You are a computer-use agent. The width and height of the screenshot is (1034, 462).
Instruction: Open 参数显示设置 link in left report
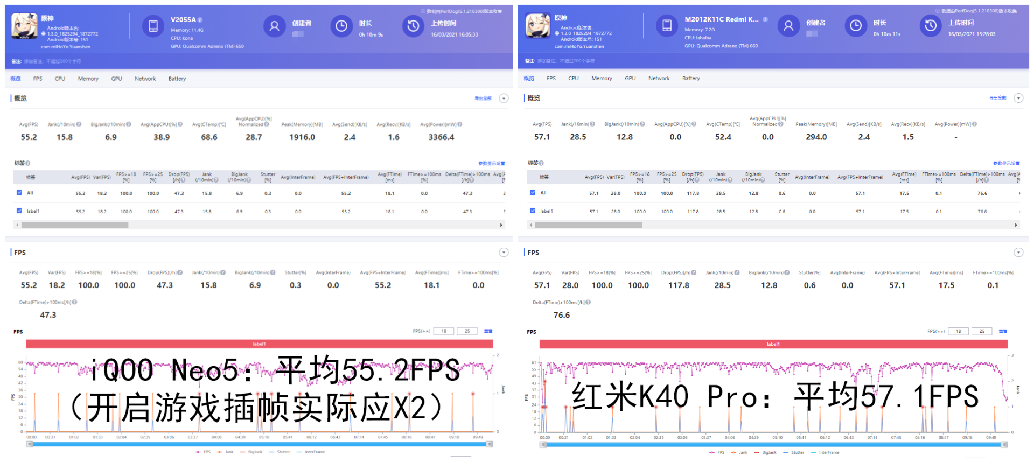[x=492, y=163]
